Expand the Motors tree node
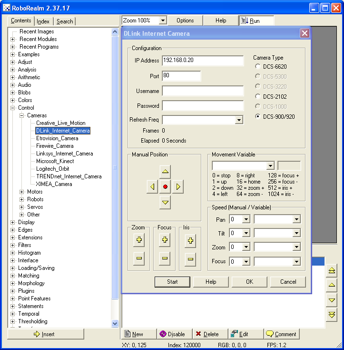The image size is (344, 350). [x=22, y=192]
